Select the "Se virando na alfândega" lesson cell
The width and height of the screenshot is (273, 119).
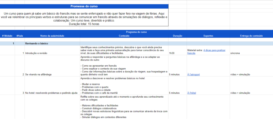point(38,74)
